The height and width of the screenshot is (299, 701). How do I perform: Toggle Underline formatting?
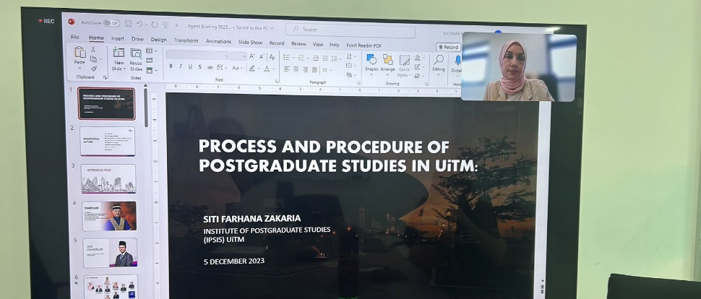[190, 66]
